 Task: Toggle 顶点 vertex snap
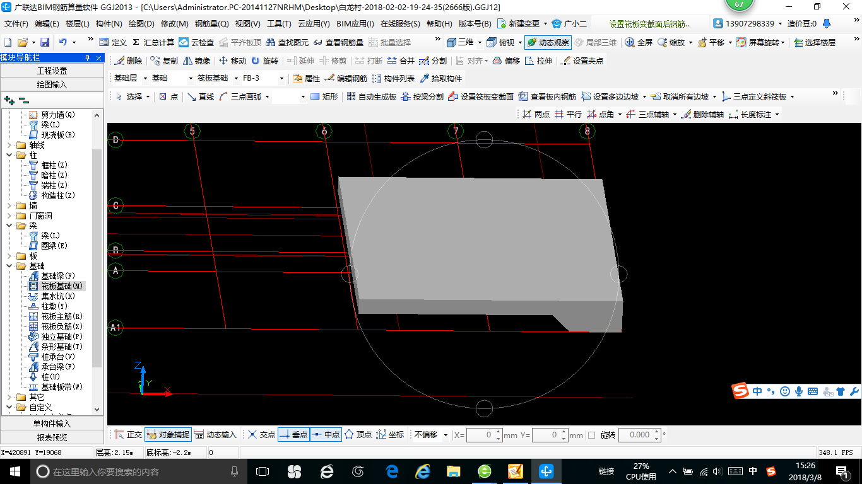[x=358, y=435]
